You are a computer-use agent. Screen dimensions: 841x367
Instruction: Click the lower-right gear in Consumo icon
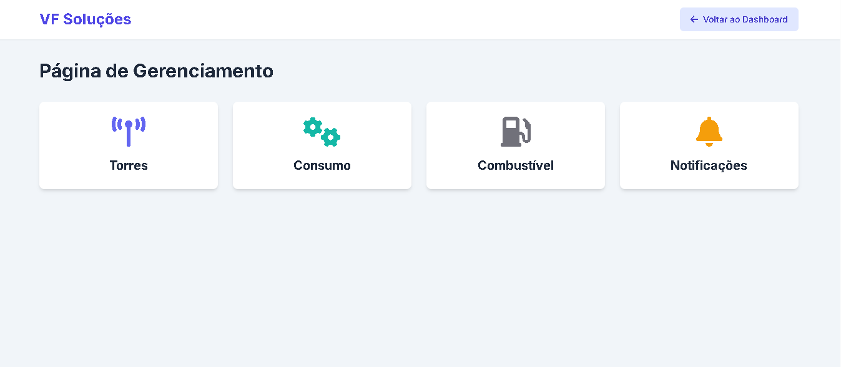331,137
